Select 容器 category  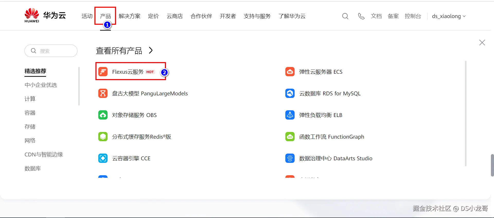click(x=30, y=113)
